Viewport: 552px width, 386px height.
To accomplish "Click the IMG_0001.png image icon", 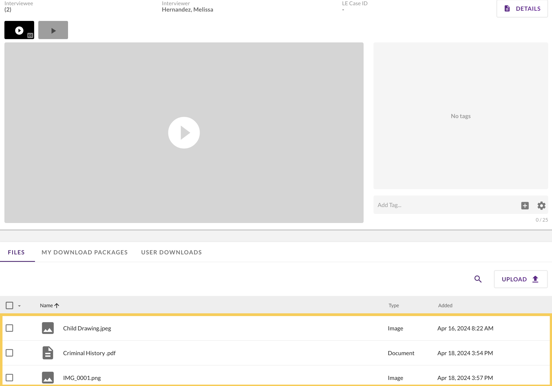I will pyautogui.click(x=48, y=377).
